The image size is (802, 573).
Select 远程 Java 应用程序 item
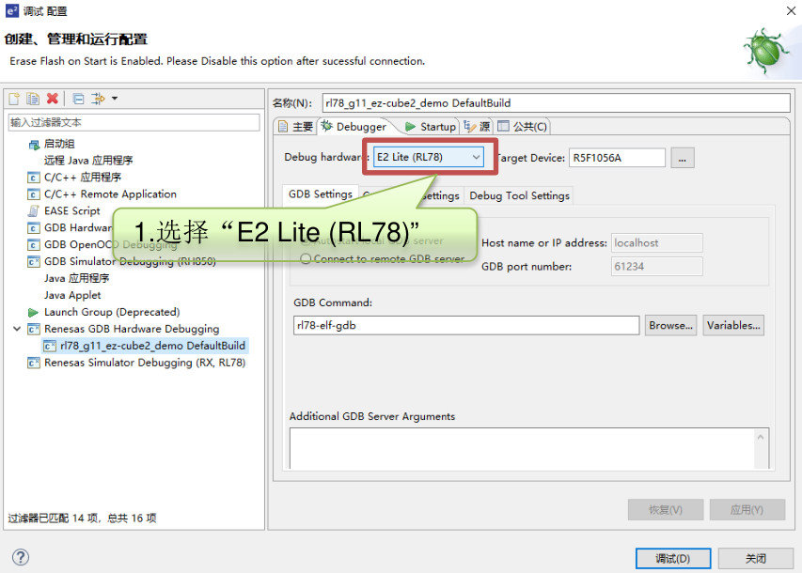[x=88, y=161]
